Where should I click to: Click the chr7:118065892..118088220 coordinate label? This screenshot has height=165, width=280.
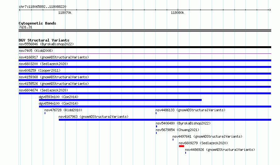pos(42,7)
